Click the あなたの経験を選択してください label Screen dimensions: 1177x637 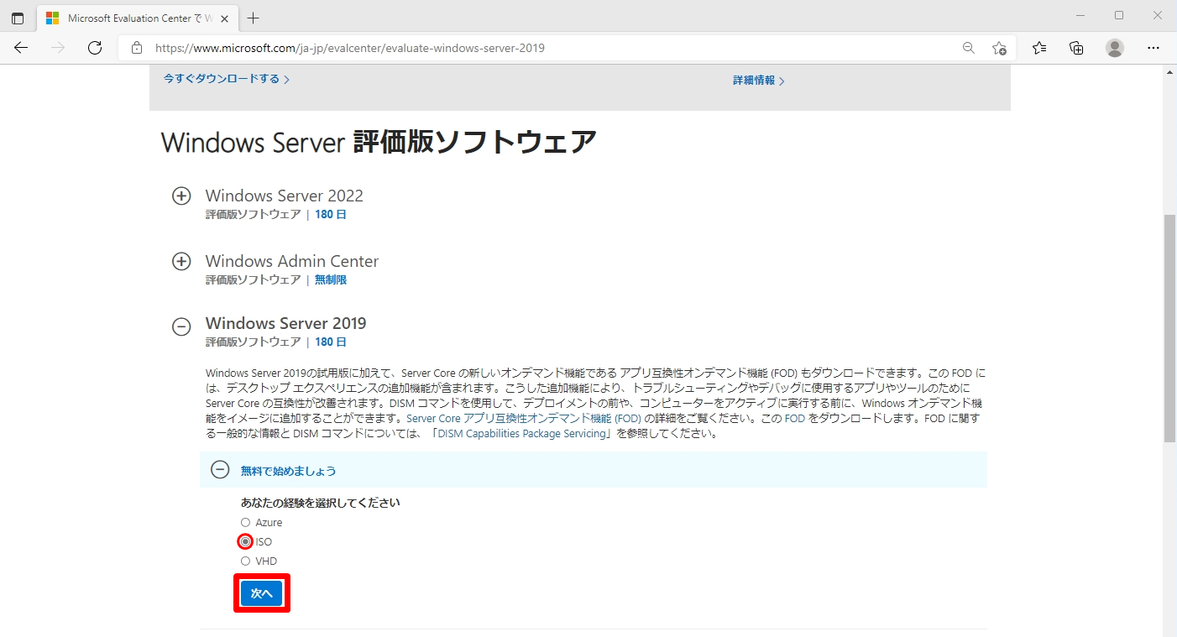pos(321,503)
